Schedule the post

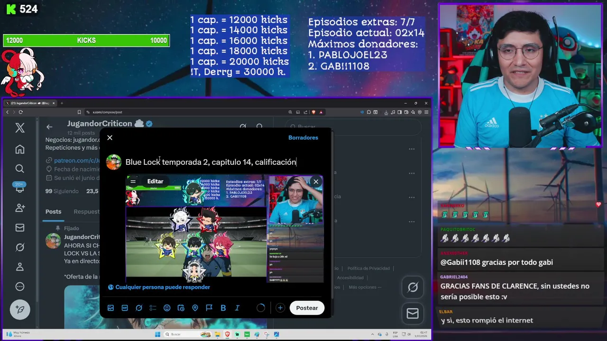181,308
